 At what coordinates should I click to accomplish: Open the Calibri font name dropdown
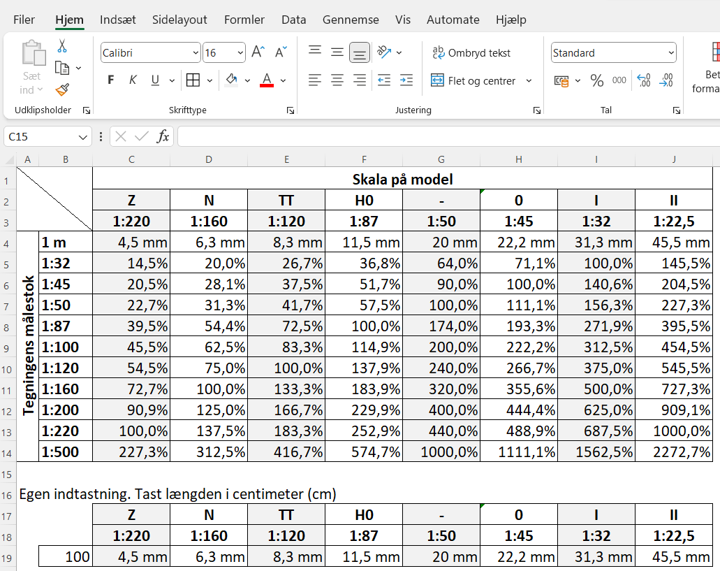point(196,53)
